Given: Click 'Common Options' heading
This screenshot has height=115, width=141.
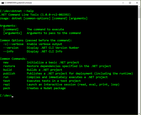Looking at the screenshot, I should point(12,40).
